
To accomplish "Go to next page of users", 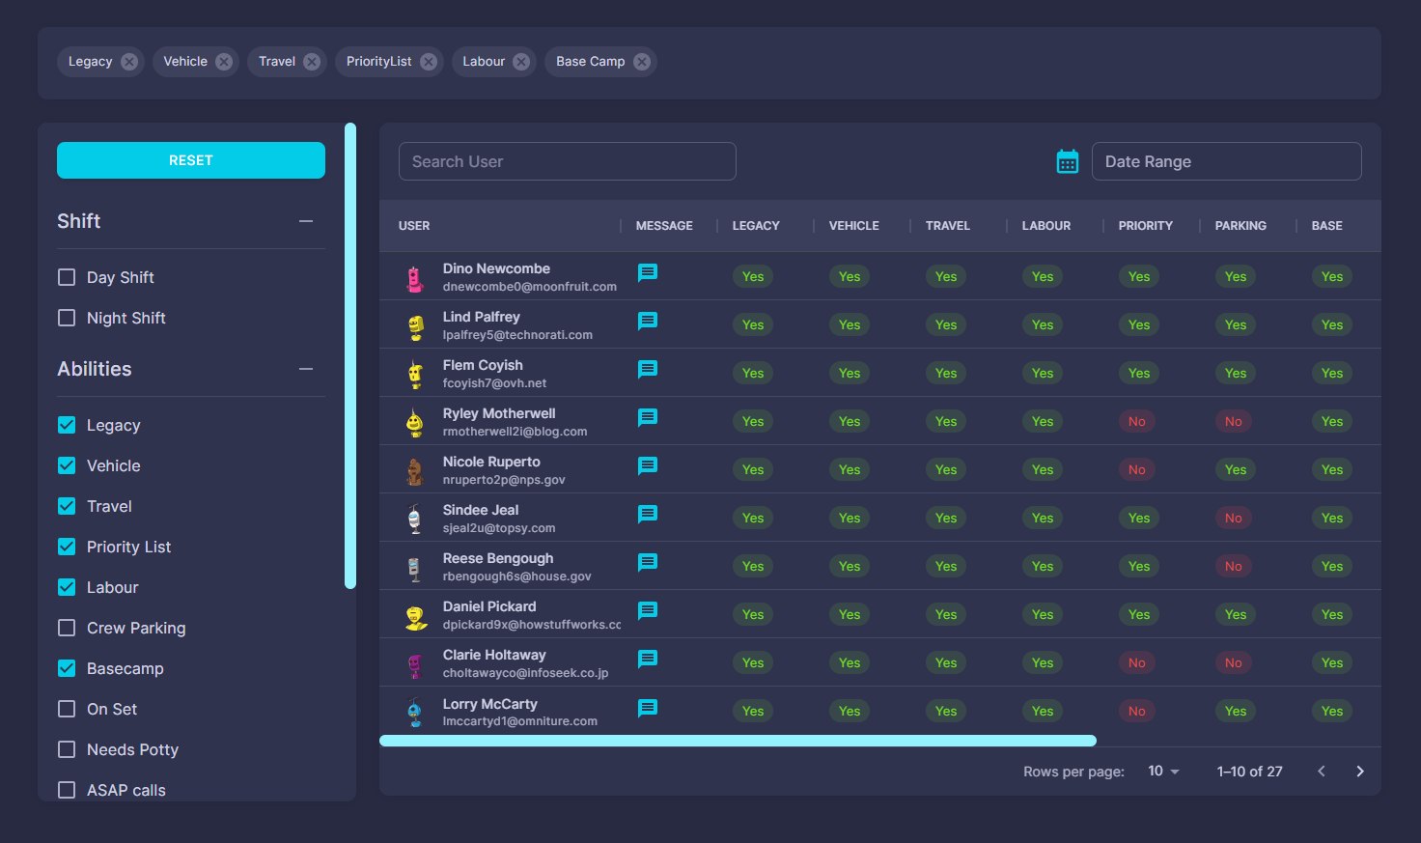I will point(1360,771).
